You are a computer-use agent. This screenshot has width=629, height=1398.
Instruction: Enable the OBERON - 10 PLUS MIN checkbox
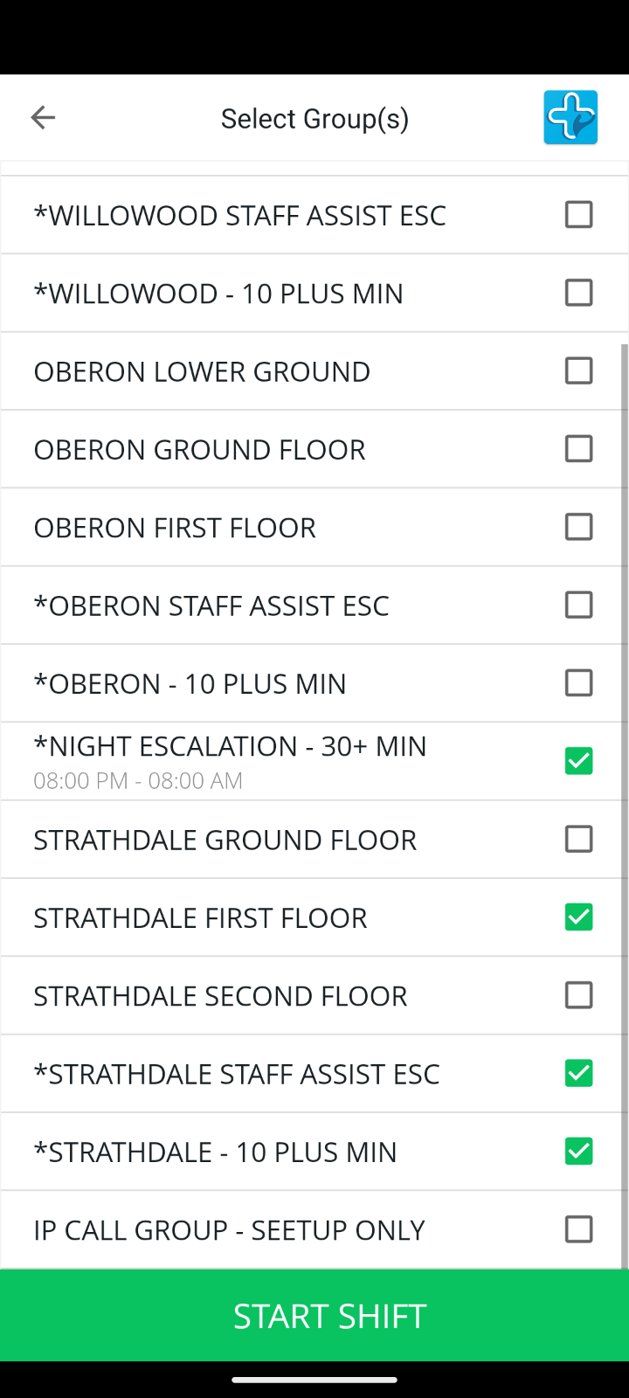pyautogui.click(x=578, y=683)
